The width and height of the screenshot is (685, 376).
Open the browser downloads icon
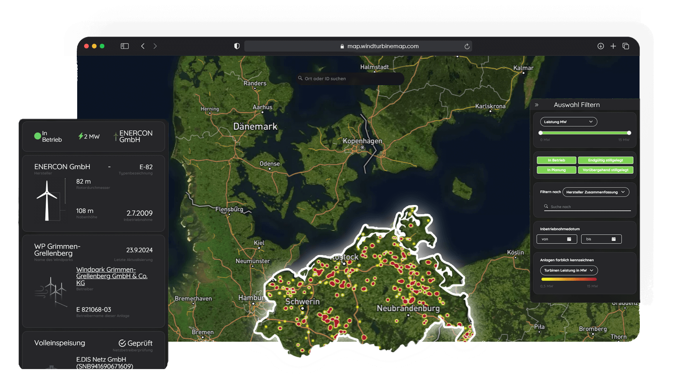pos(601,46)
